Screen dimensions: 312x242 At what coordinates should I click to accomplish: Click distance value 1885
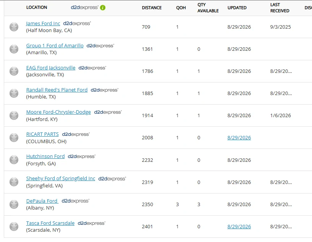click(147, 94)
